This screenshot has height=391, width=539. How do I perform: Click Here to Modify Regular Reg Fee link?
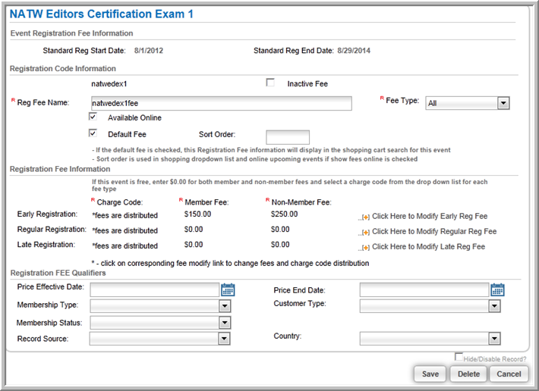[x=434, y=232]
